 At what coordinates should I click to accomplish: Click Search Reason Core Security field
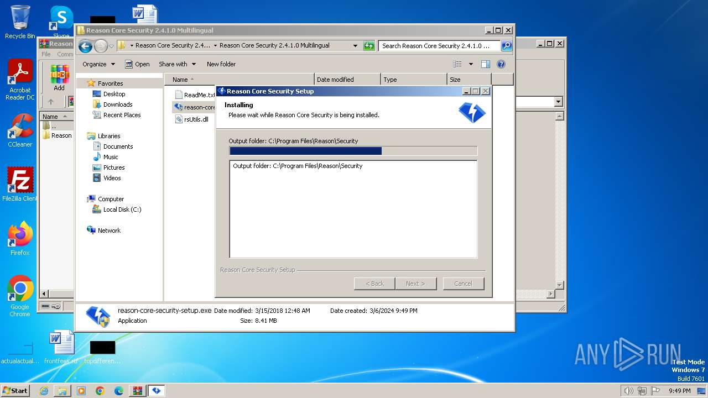440,46
